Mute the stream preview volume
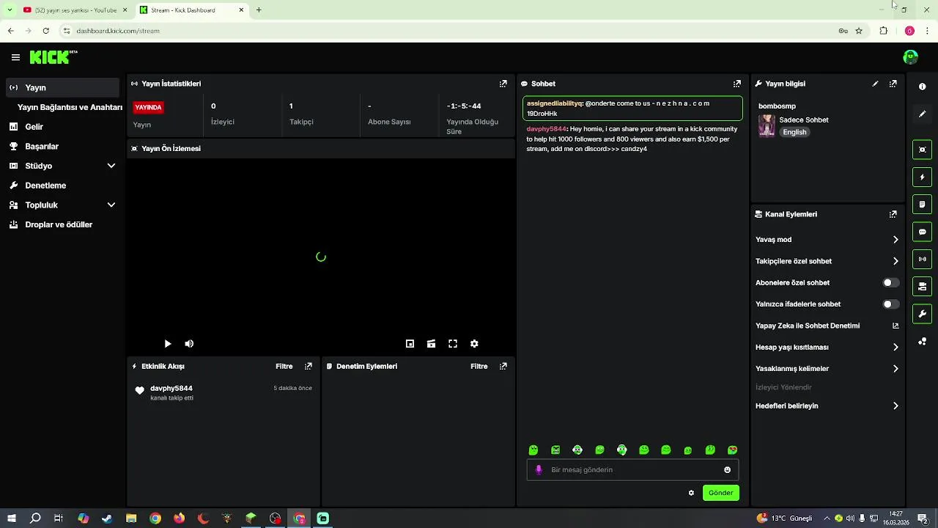The image size is (938, 528). pos(189,343)
